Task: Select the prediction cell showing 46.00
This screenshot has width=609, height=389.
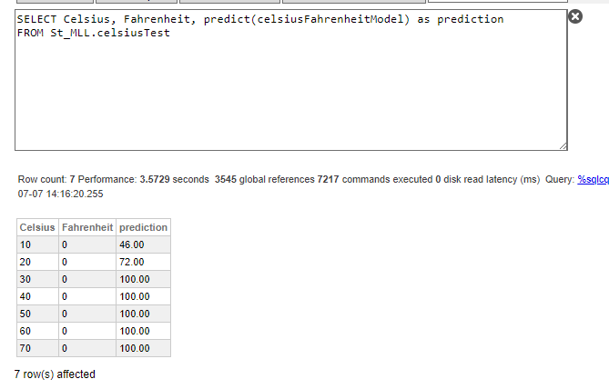Action: coord(143,244)
